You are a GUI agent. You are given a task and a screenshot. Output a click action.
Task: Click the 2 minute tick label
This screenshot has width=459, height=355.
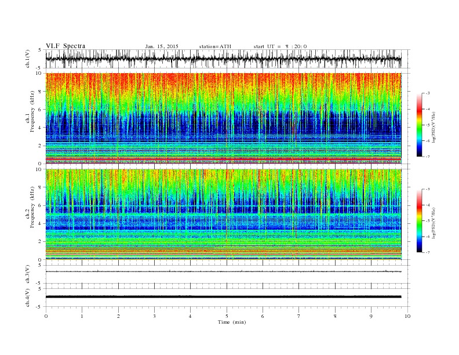(x=118, y=316)
